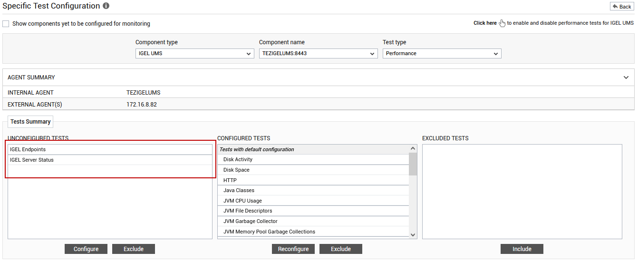Screen dimensions: 638x262
Task: Collapse the Agent Summary section chevron
Action: 626,78
